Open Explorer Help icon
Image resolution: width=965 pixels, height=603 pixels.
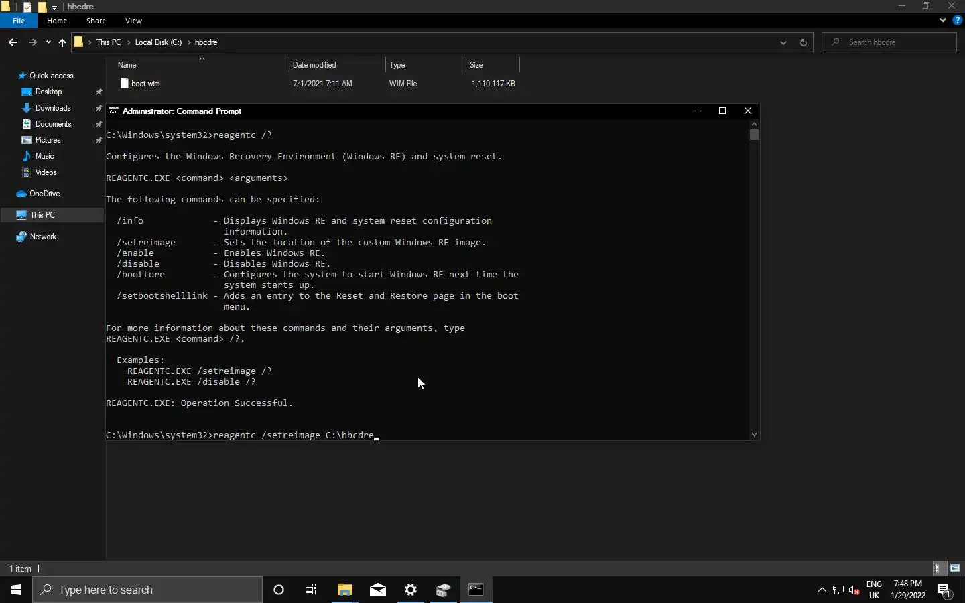tap(958, 21)
